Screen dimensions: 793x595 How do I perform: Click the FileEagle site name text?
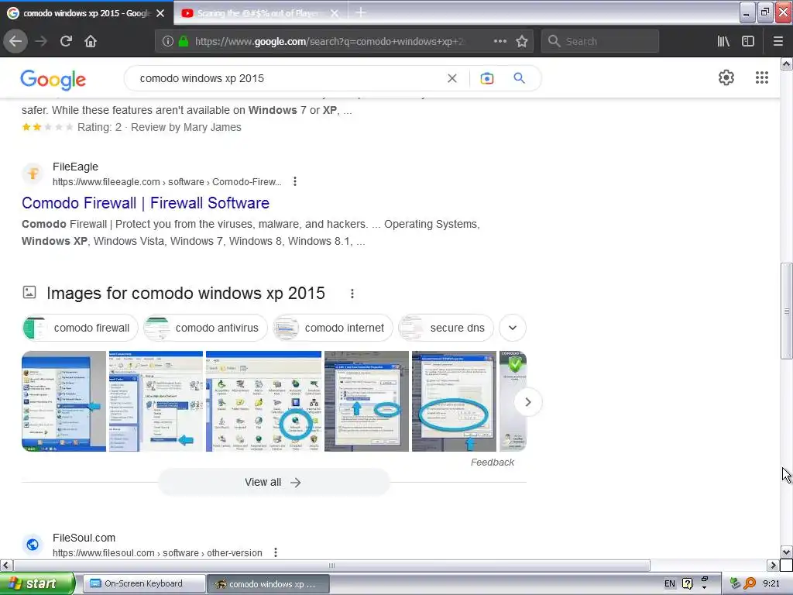pos(75,167)
